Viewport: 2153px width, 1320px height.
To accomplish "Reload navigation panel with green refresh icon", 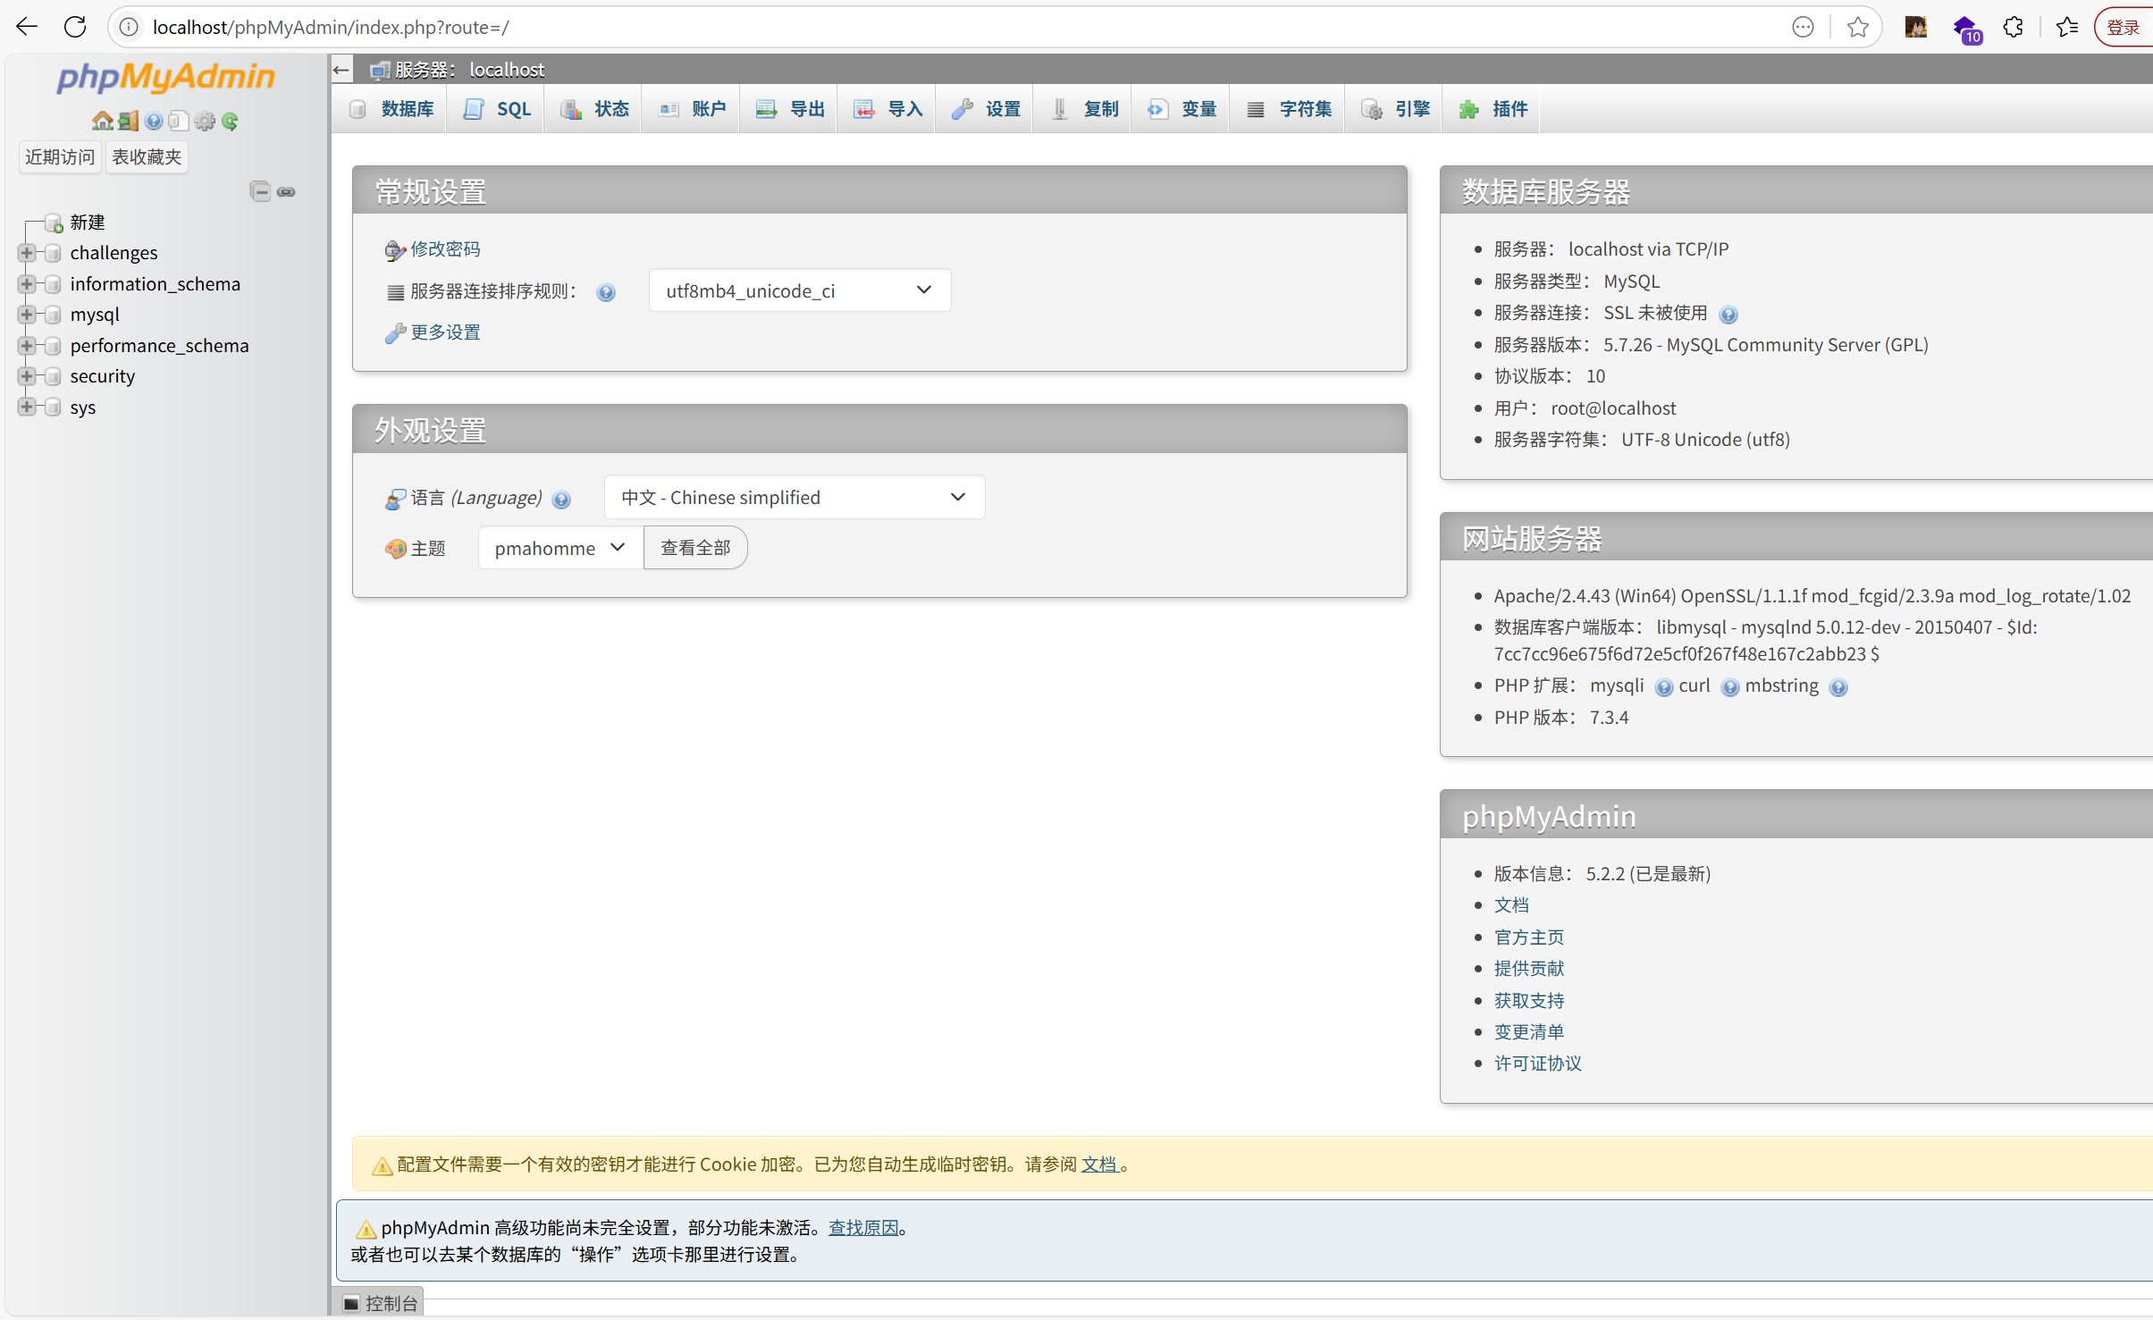I will pos(230,121).
